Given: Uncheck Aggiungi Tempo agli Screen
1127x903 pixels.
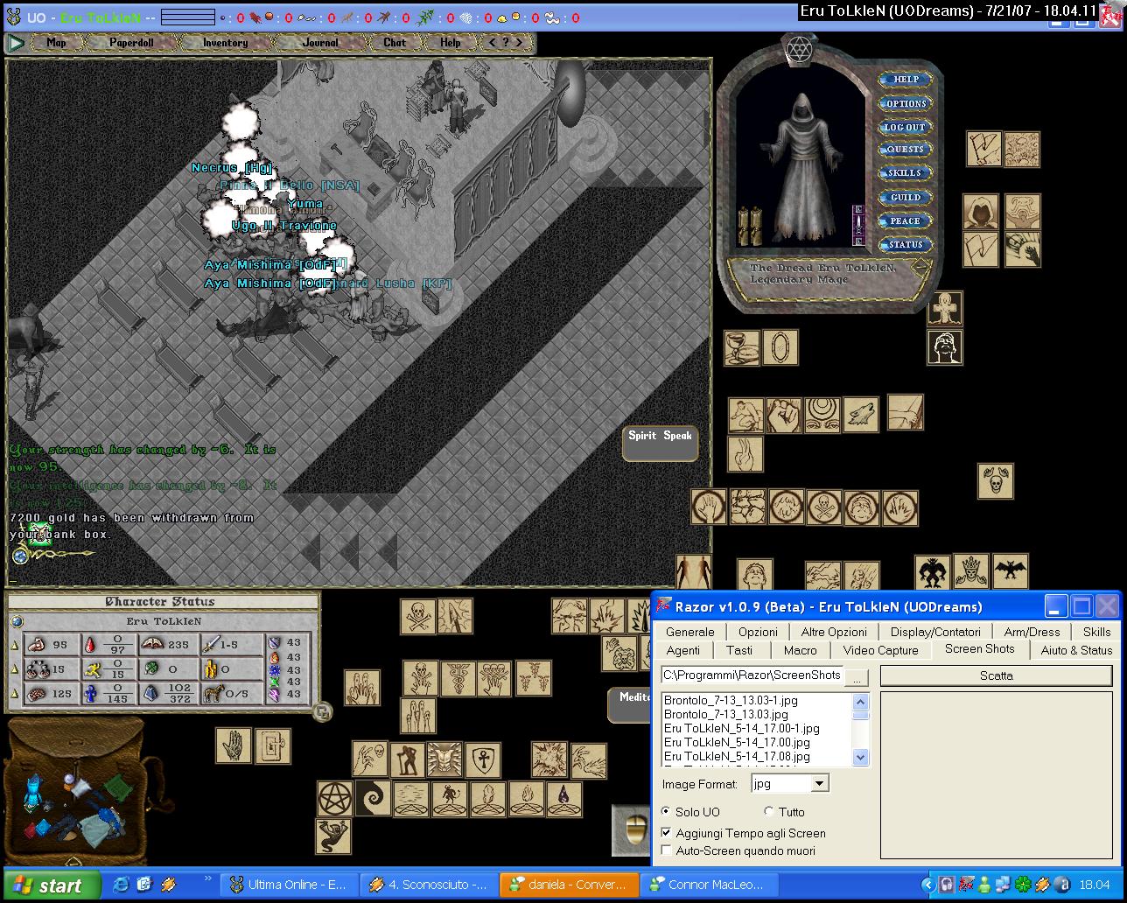Looking at the screenshot, I should [x=667, y=833].
